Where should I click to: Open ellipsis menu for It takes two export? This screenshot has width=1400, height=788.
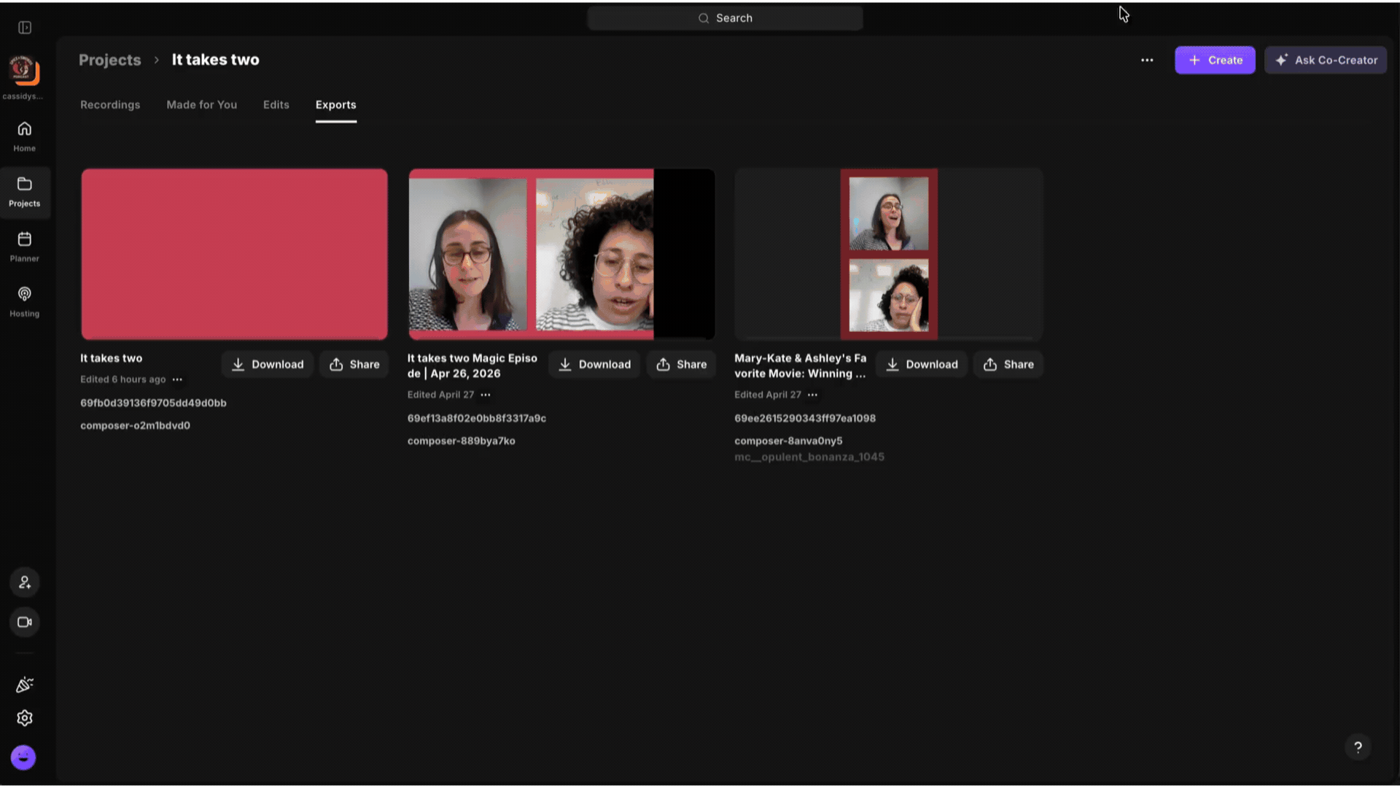pyautogui.click(x=177, y=379)
